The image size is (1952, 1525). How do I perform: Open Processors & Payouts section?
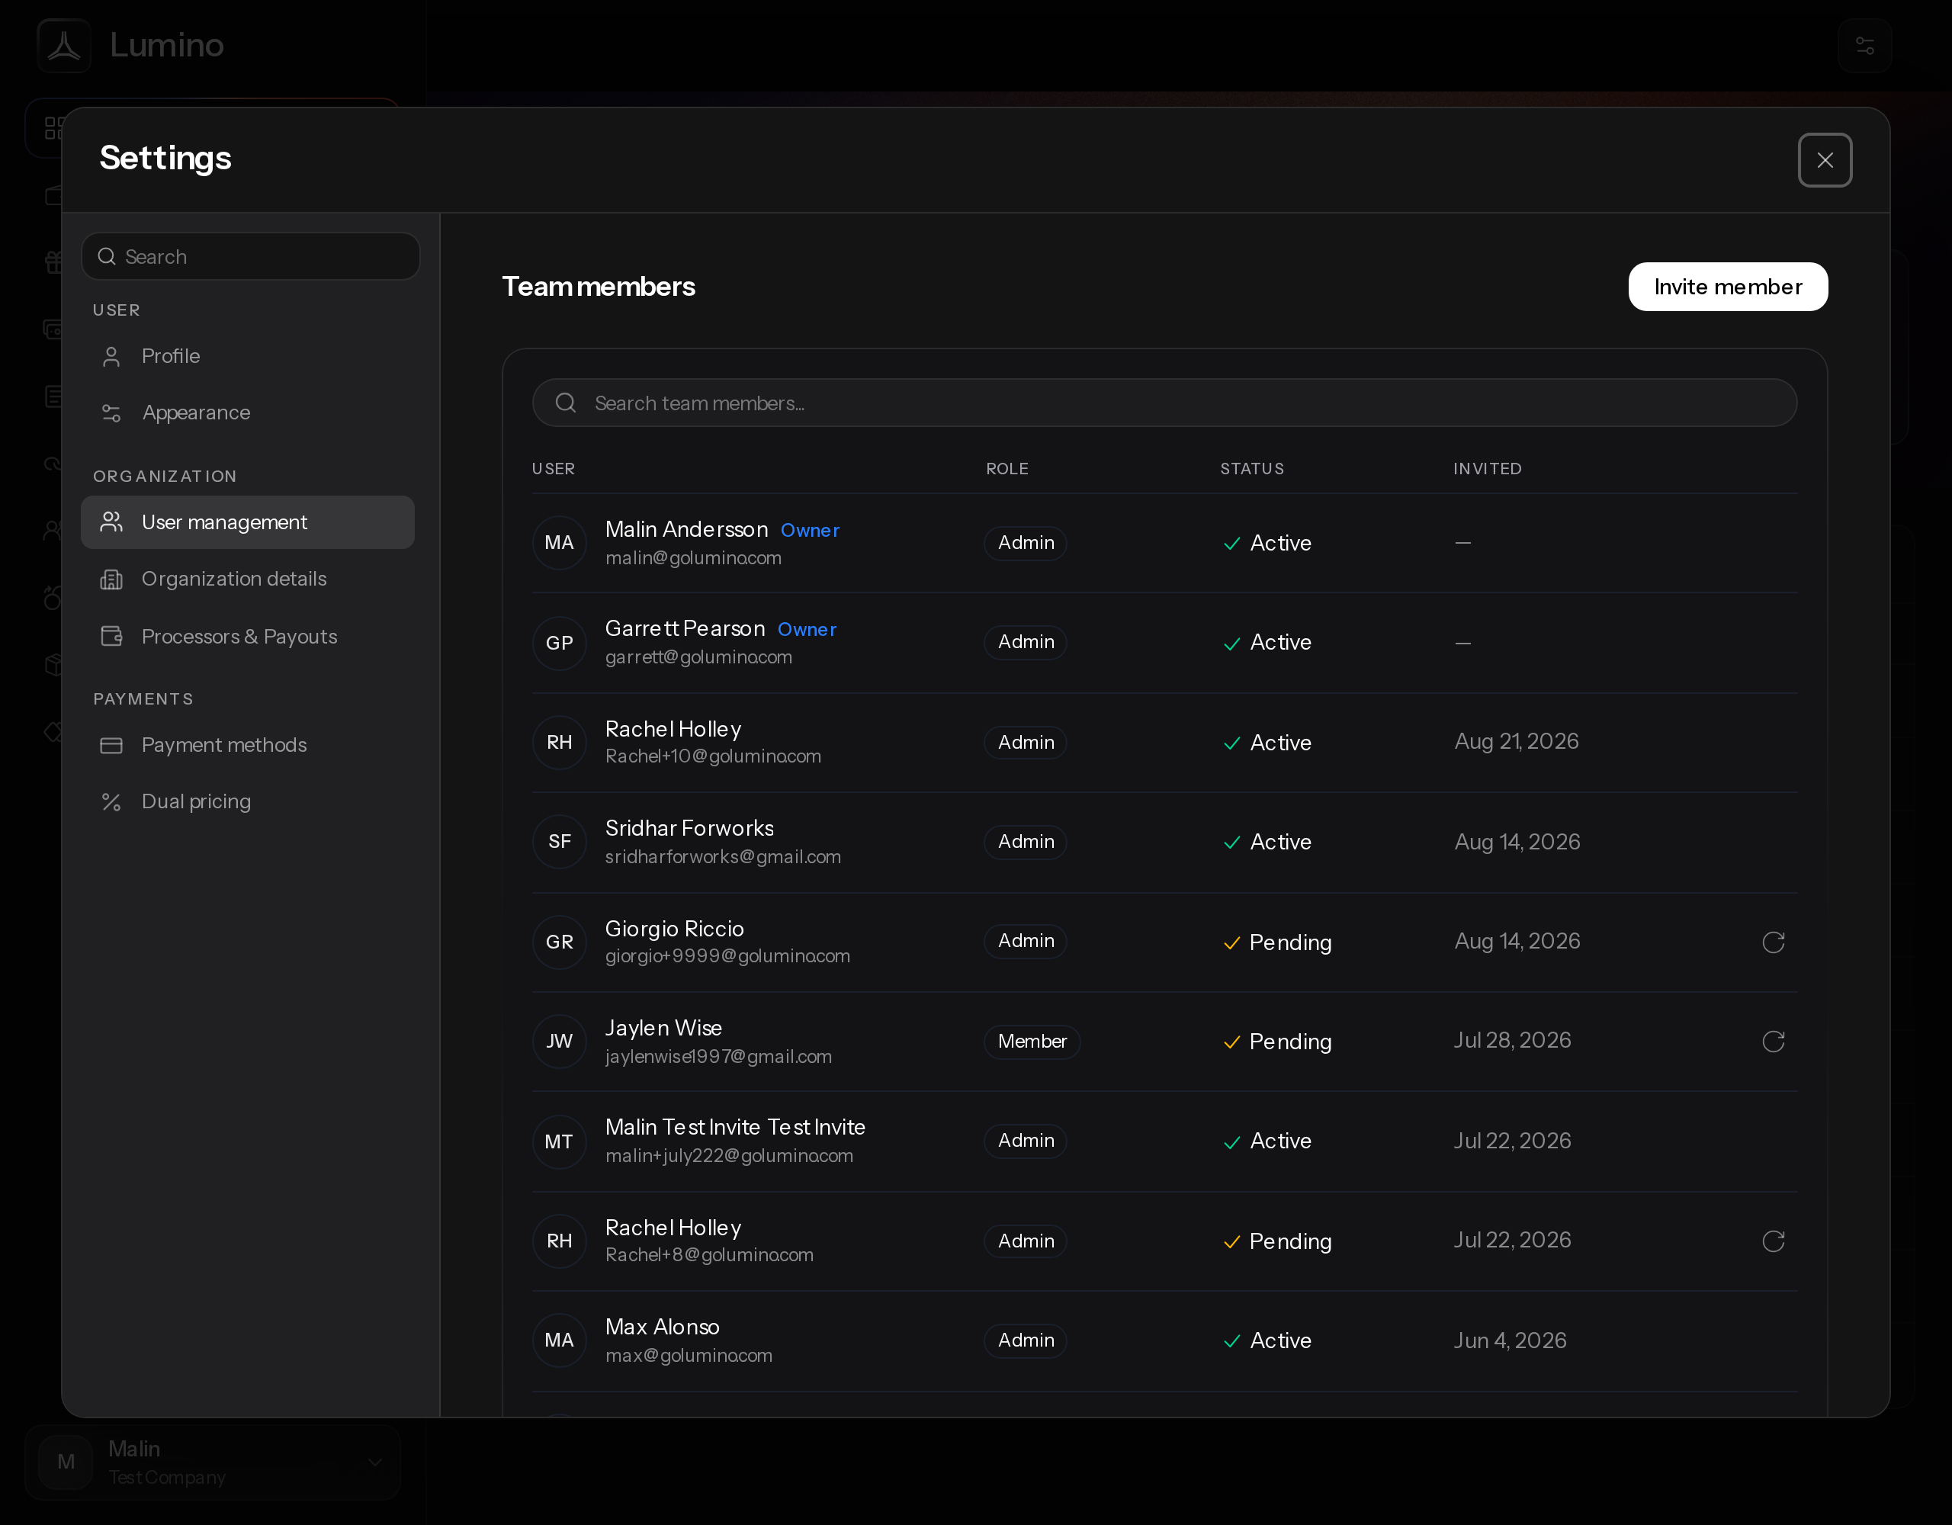coord(248,637)
